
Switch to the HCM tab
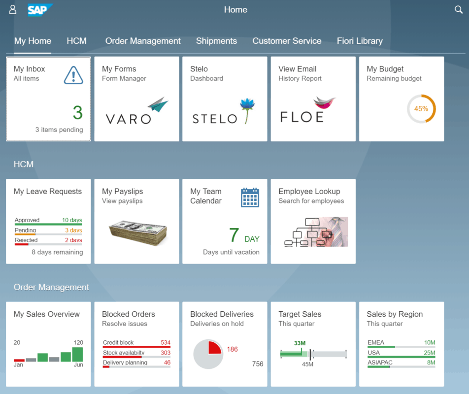(x=76, y=41)
